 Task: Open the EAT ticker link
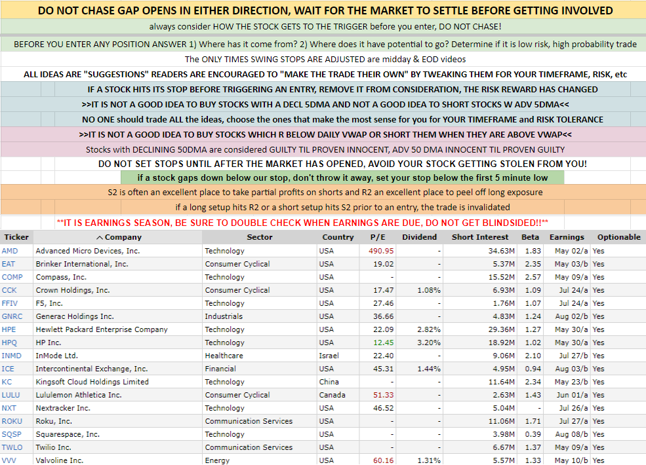click(9, 264)
